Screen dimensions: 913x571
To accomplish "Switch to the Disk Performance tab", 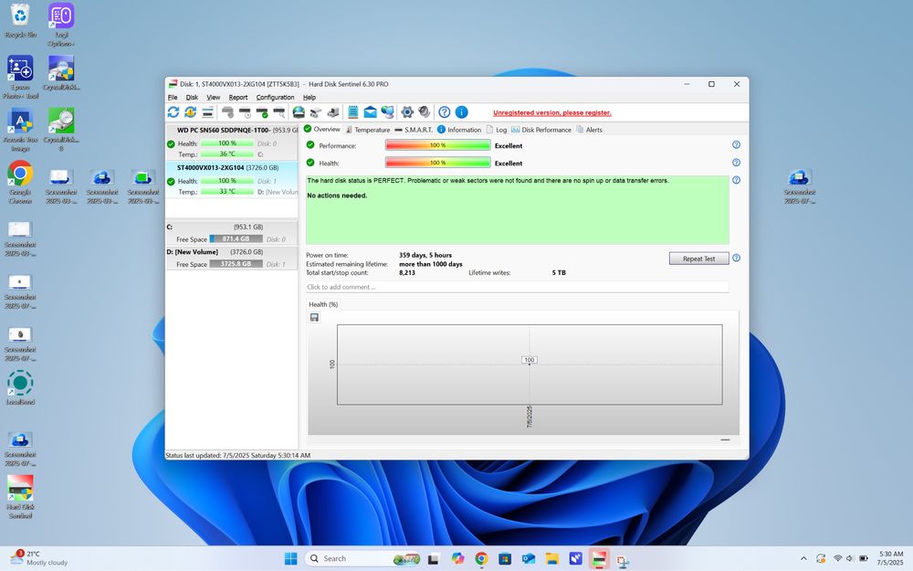I will pyautogui.click(x=541, y=130).
